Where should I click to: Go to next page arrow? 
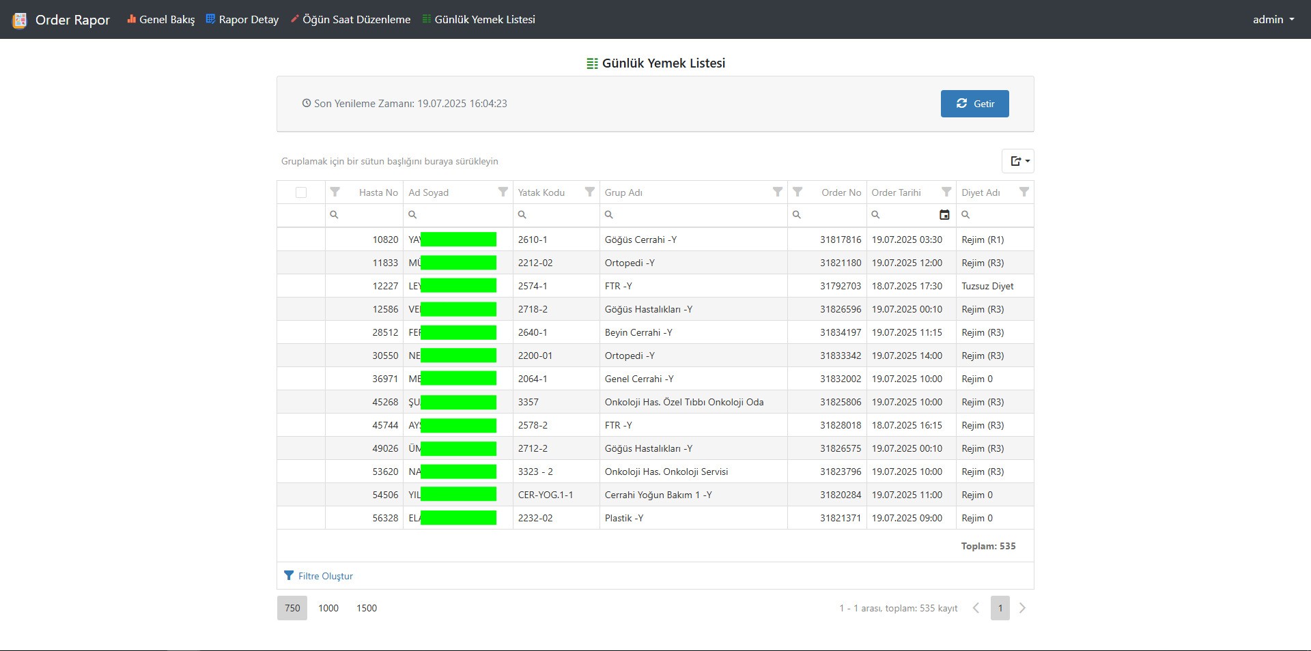tap(1022, 608)
